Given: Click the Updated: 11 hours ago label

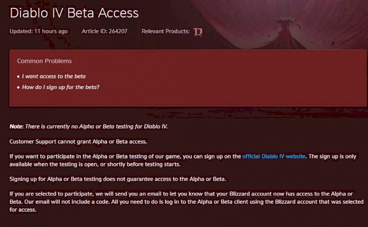Looking at the screenshot, I should click(38, 31).
